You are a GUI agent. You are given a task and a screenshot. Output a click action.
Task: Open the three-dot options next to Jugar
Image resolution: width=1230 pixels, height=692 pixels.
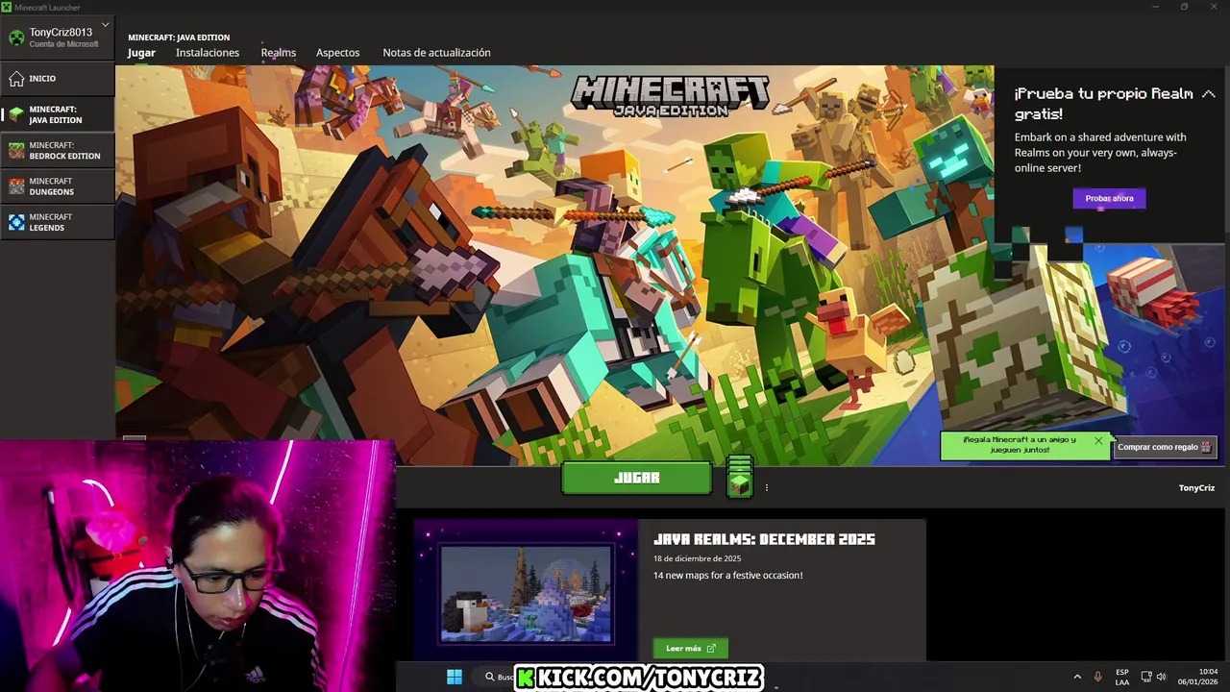(767, 487)
